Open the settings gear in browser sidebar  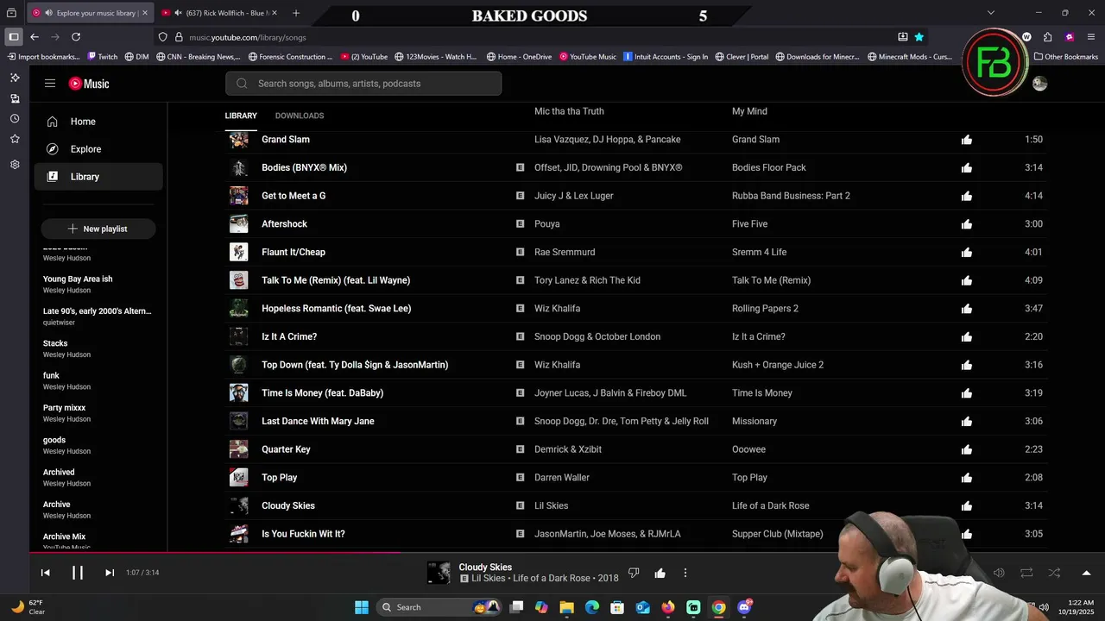click(x=15, y=165)
